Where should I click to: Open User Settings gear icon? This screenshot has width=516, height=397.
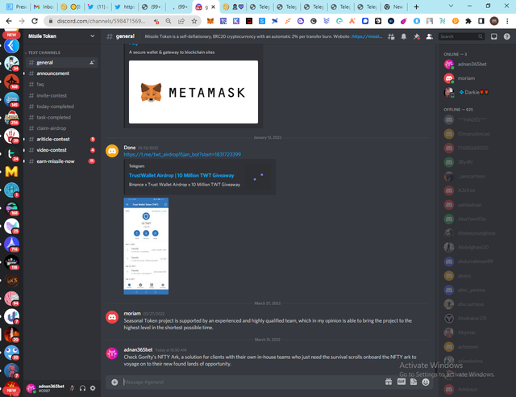pos(93,388)
